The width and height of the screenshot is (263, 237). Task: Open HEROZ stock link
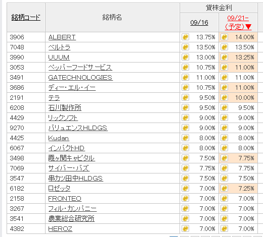click(60, 229)
